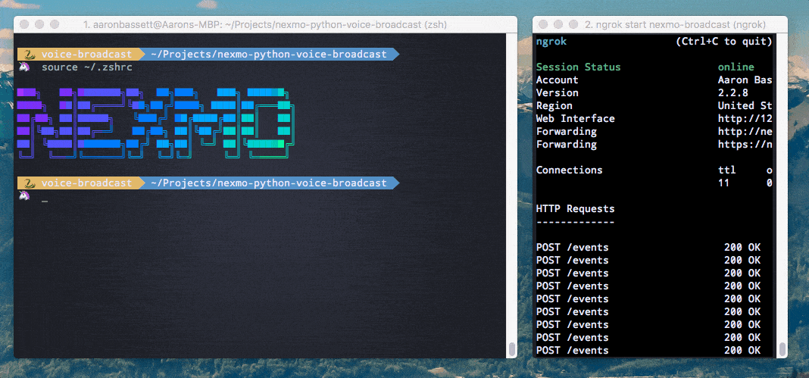Viewport: 809px width, 378px height.
Task: Zoom the ngrok terminal window
Action: pyautogui.click(x=572, y=24)
